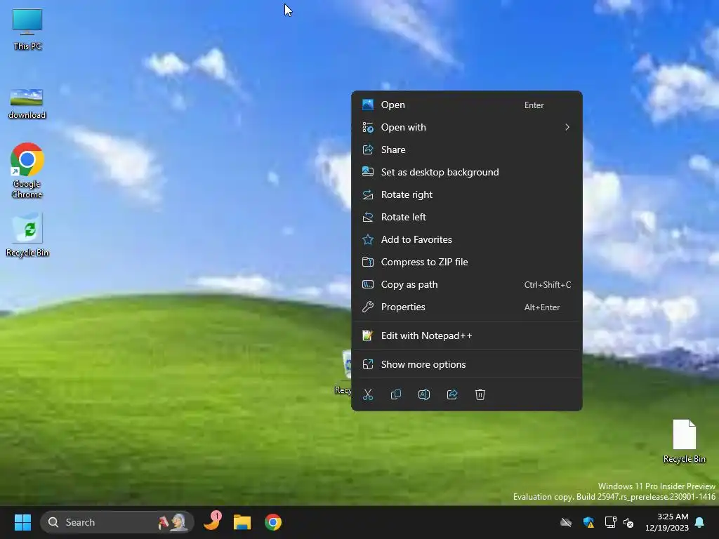Choose Edit with Notepad++

[467, 336]
